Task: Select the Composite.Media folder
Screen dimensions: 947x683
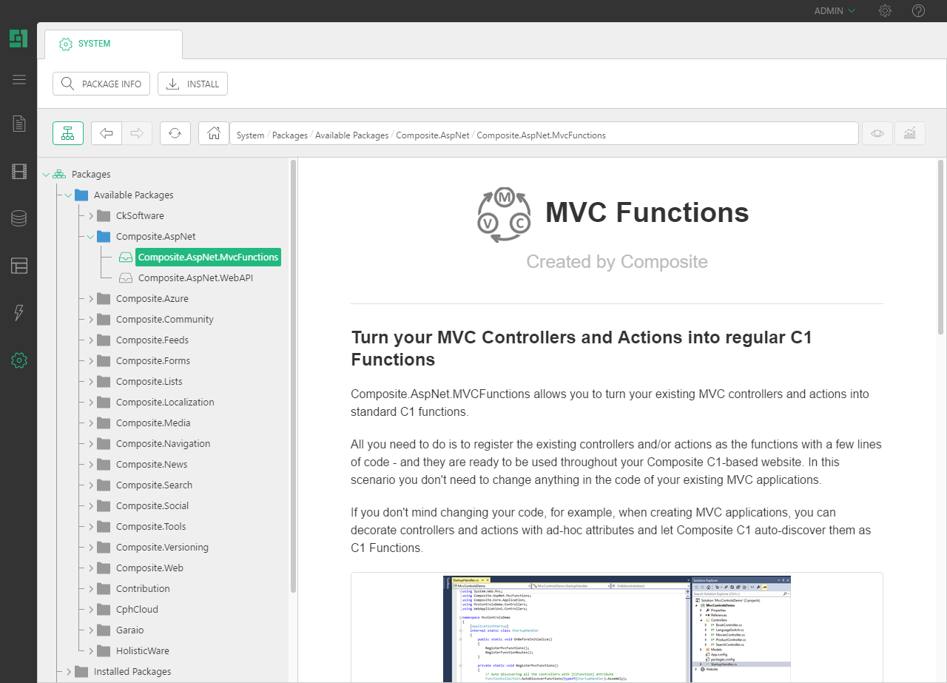Action: click(153, 423)
